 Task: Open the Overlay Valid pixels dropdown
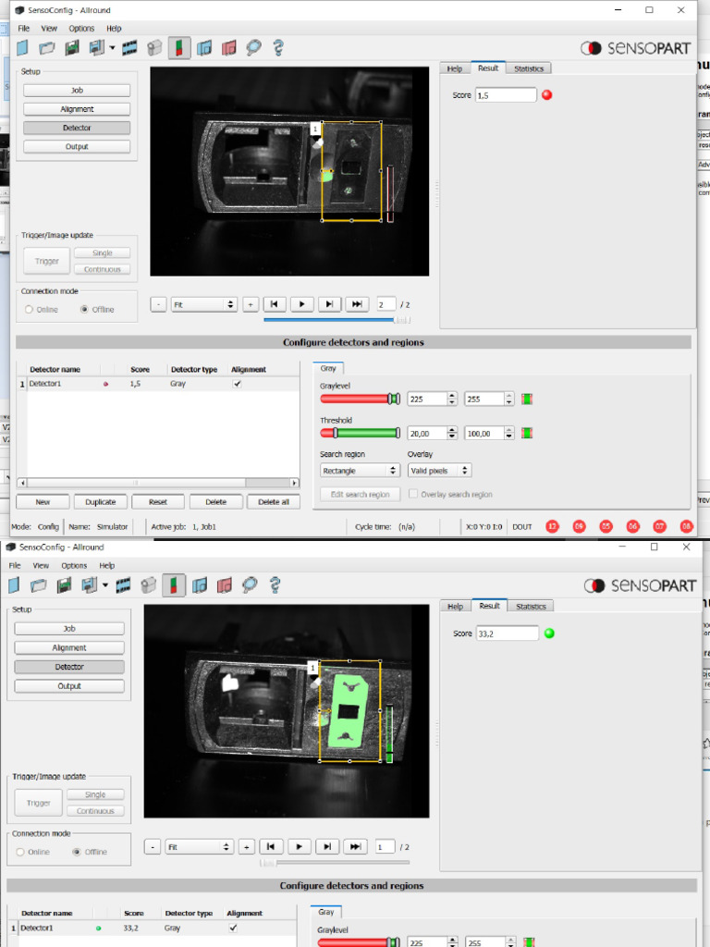439,471
